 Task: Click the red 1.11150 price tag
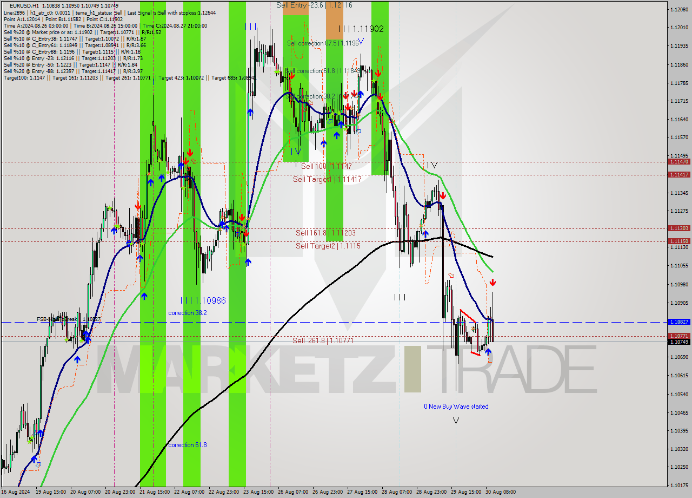[x=679, y=241]
